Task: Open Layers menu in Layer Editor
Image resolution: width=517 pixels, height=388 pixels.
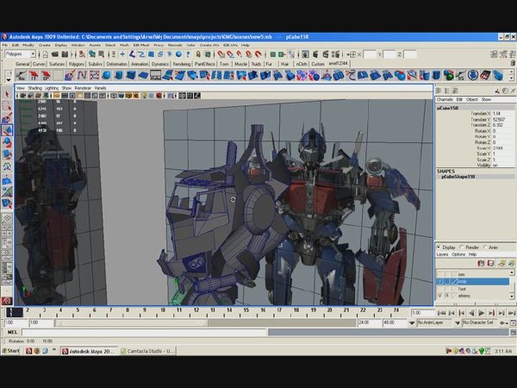Action: [x=442, y=254]
